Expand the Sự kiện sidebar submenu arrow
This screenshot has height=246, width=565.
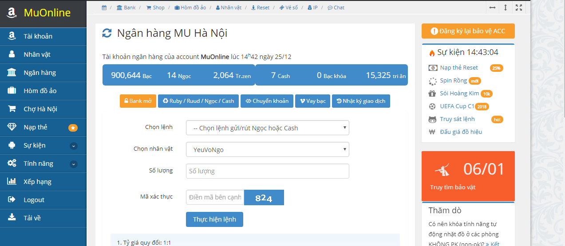coord(74,146)
